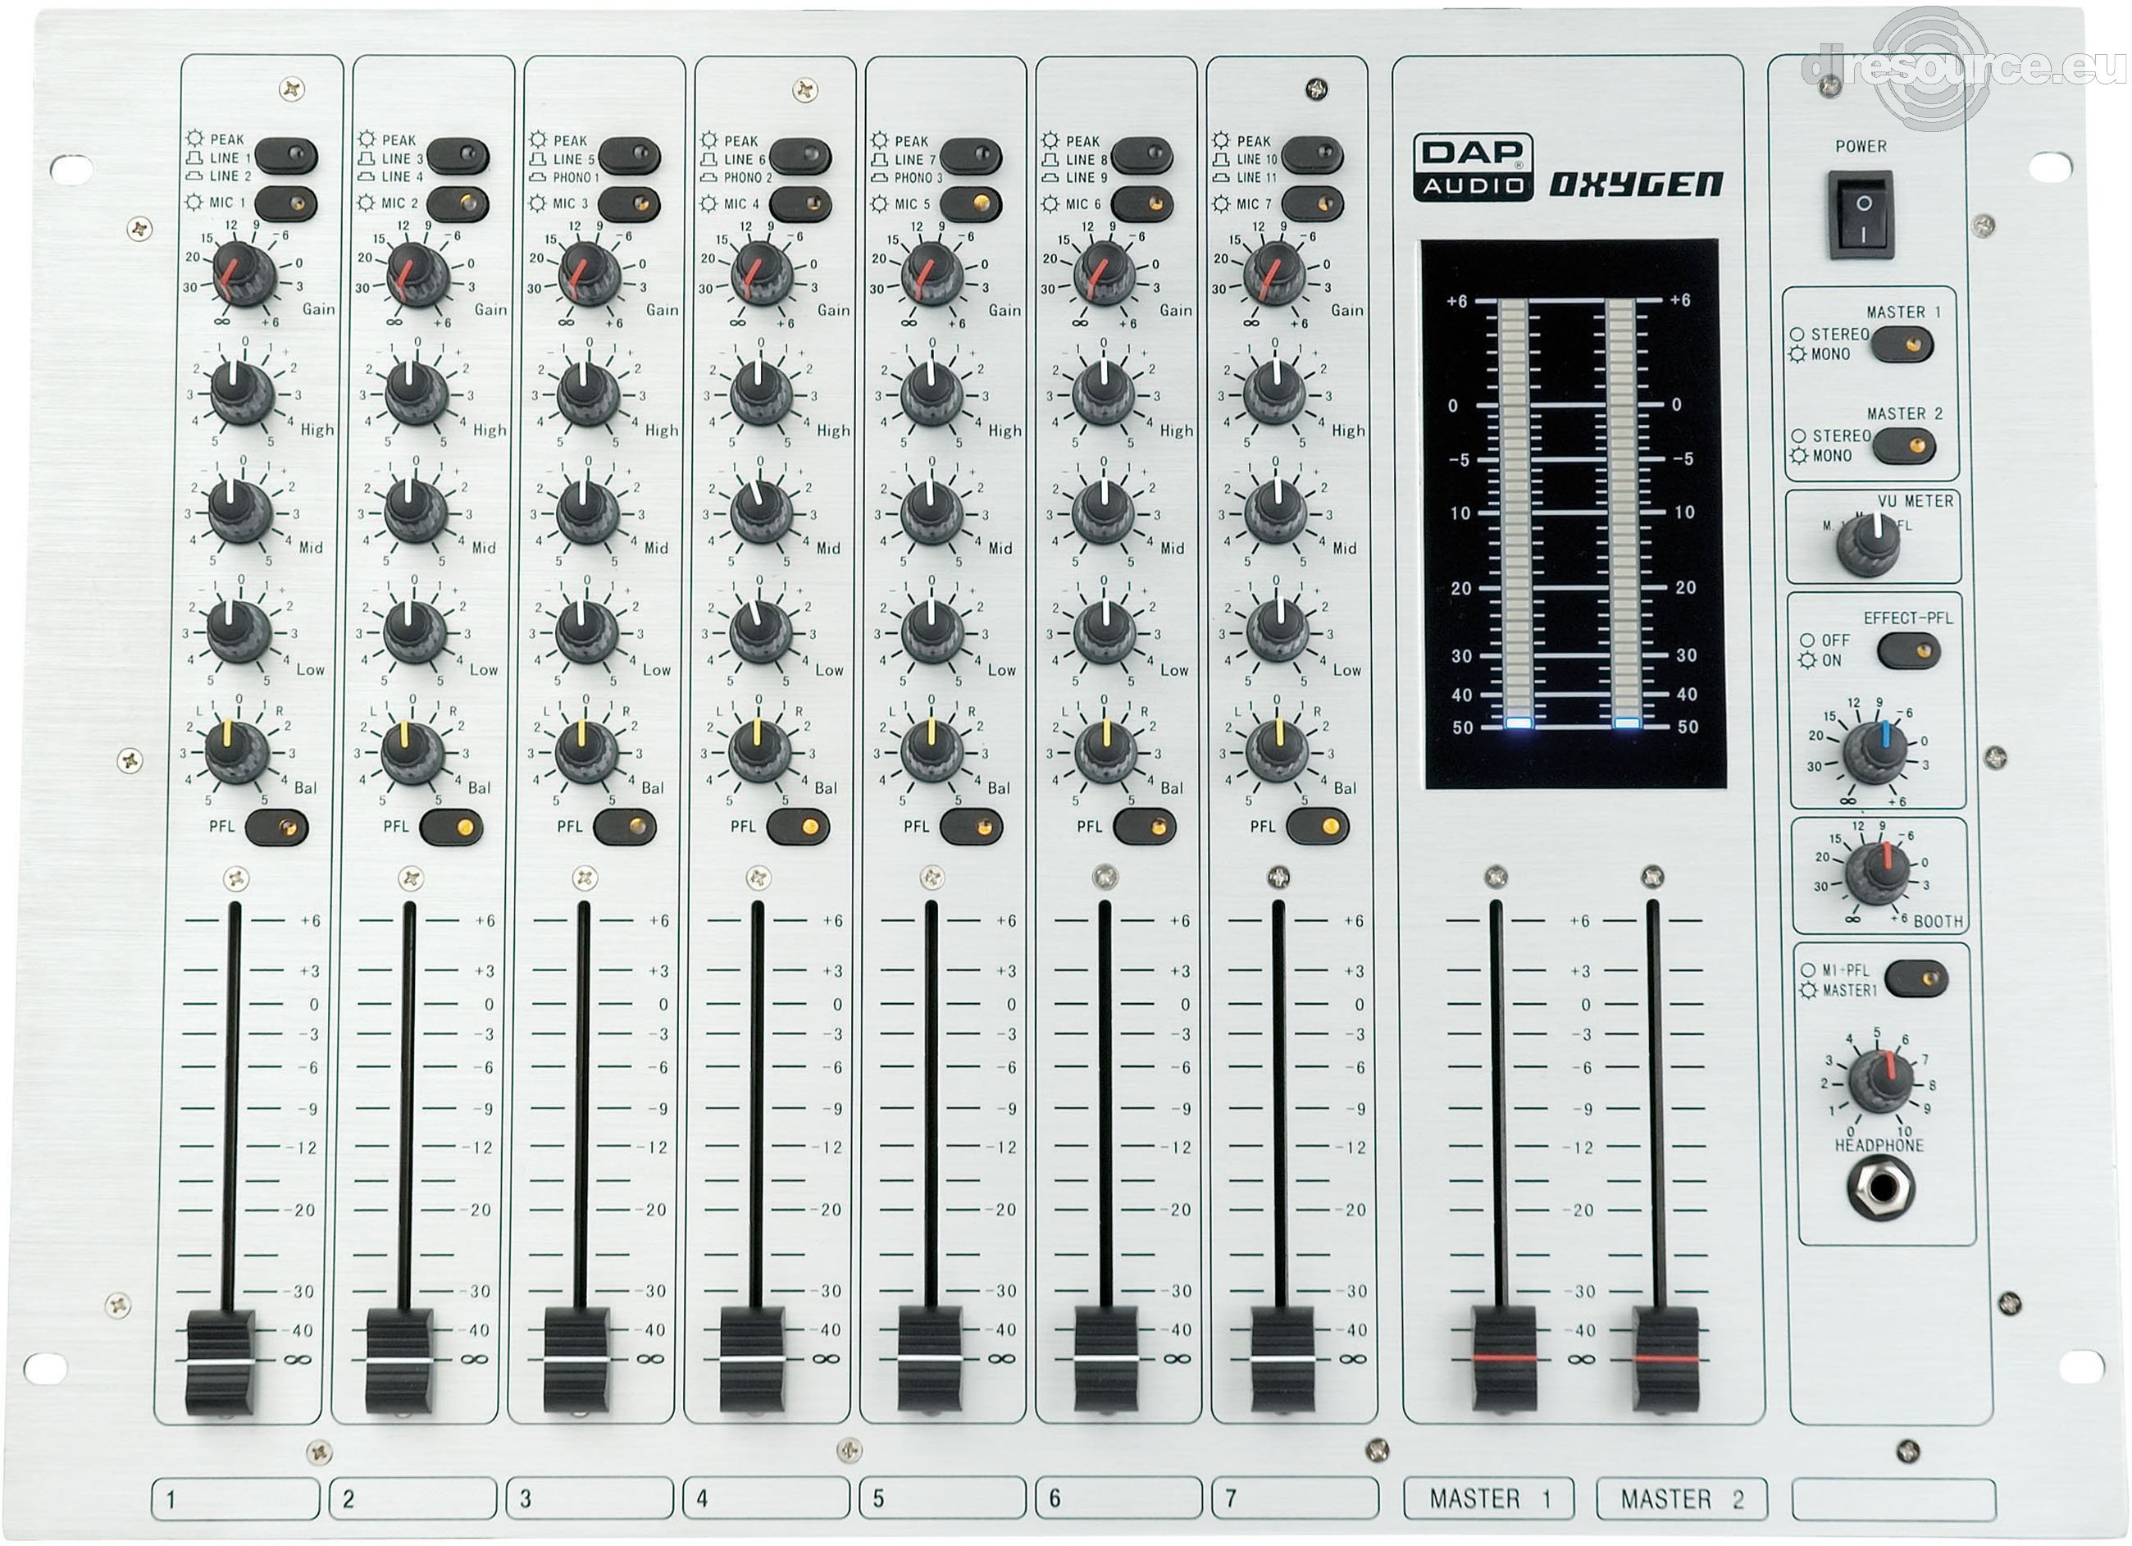This screenshot has width=2132, height=1546.
Task: Click the MASTER 1 label strip
Action: click(x=1489, y=1498)
